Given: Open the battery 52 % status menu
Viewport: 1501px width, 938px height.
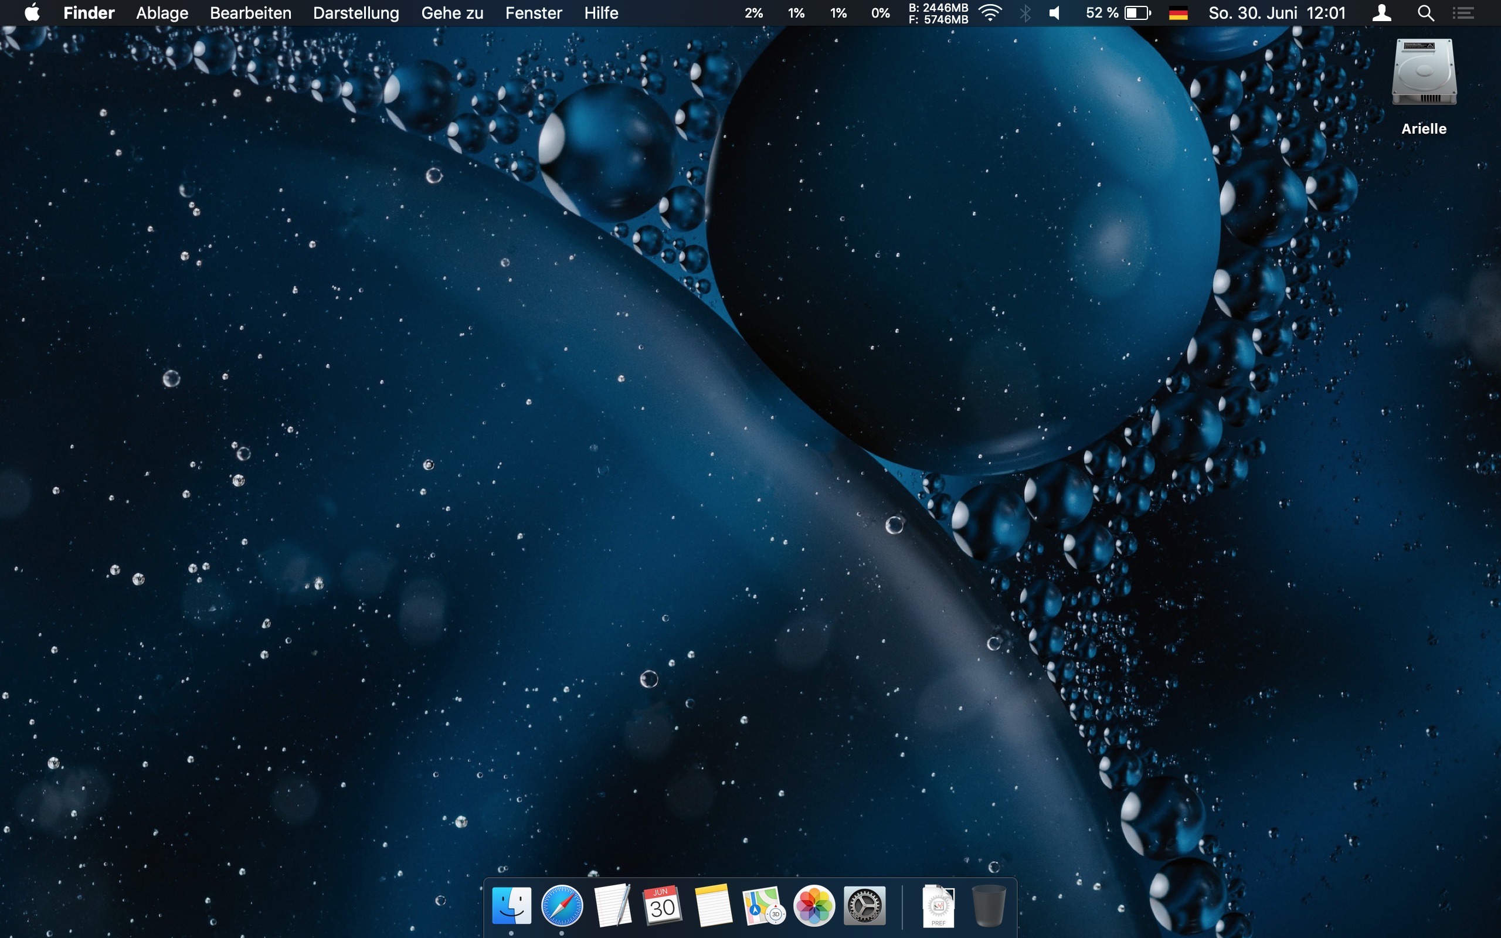Looking at the screenshot, I should click(x=1118, y=13).
